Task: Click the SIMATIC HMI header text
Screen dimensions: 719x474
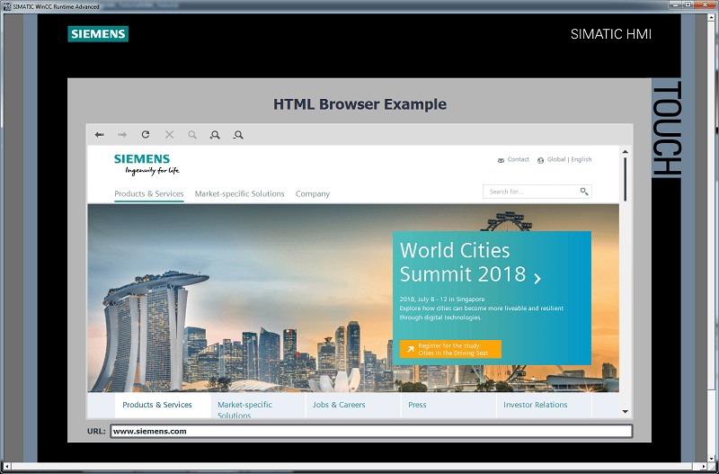Action: [x=611, y=34]
